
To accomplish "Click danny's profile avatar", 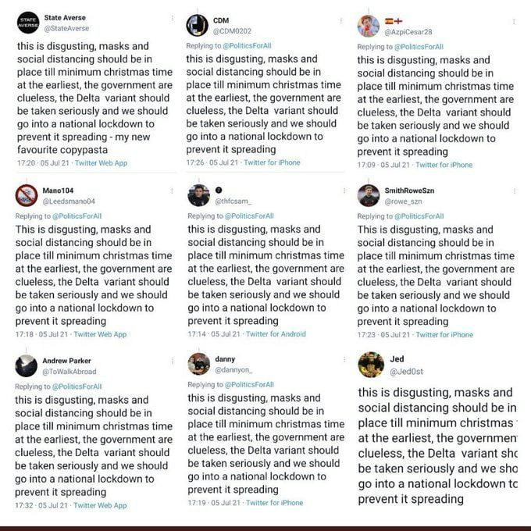I will coord(198,364).
